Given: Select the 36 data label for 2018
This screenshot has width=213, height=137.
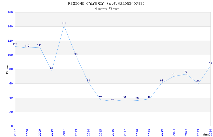Looking at the screenshot, I should click(x=137, y=98).
